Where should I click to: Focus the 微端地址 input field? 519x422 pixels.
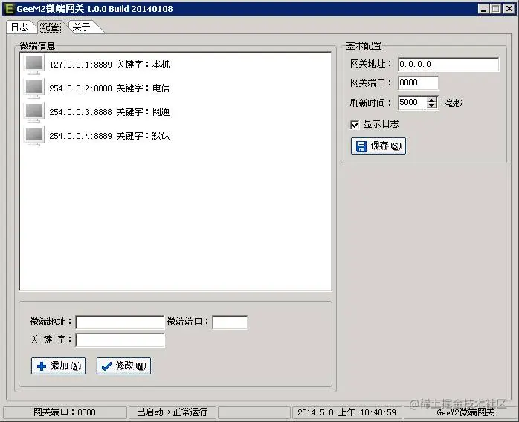120,322
